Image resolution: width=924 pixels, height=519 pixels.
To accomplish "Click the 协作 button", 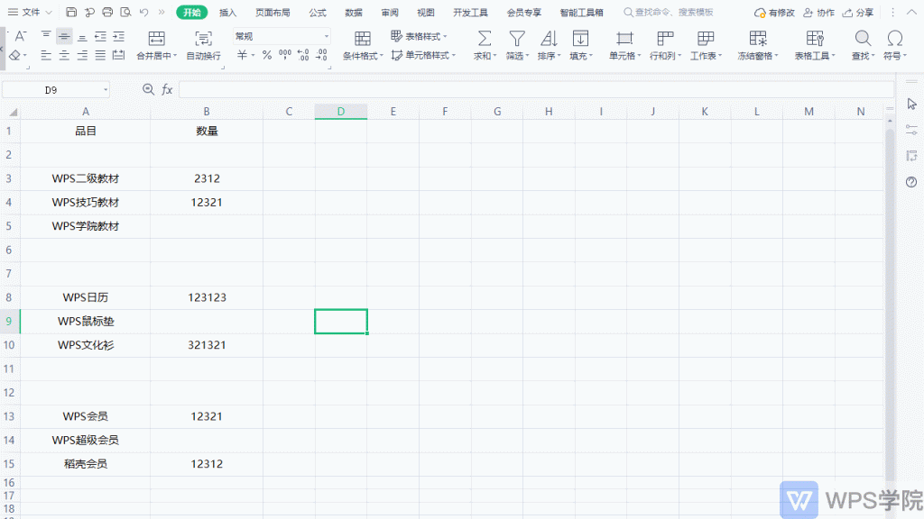I will coord(818,13).
